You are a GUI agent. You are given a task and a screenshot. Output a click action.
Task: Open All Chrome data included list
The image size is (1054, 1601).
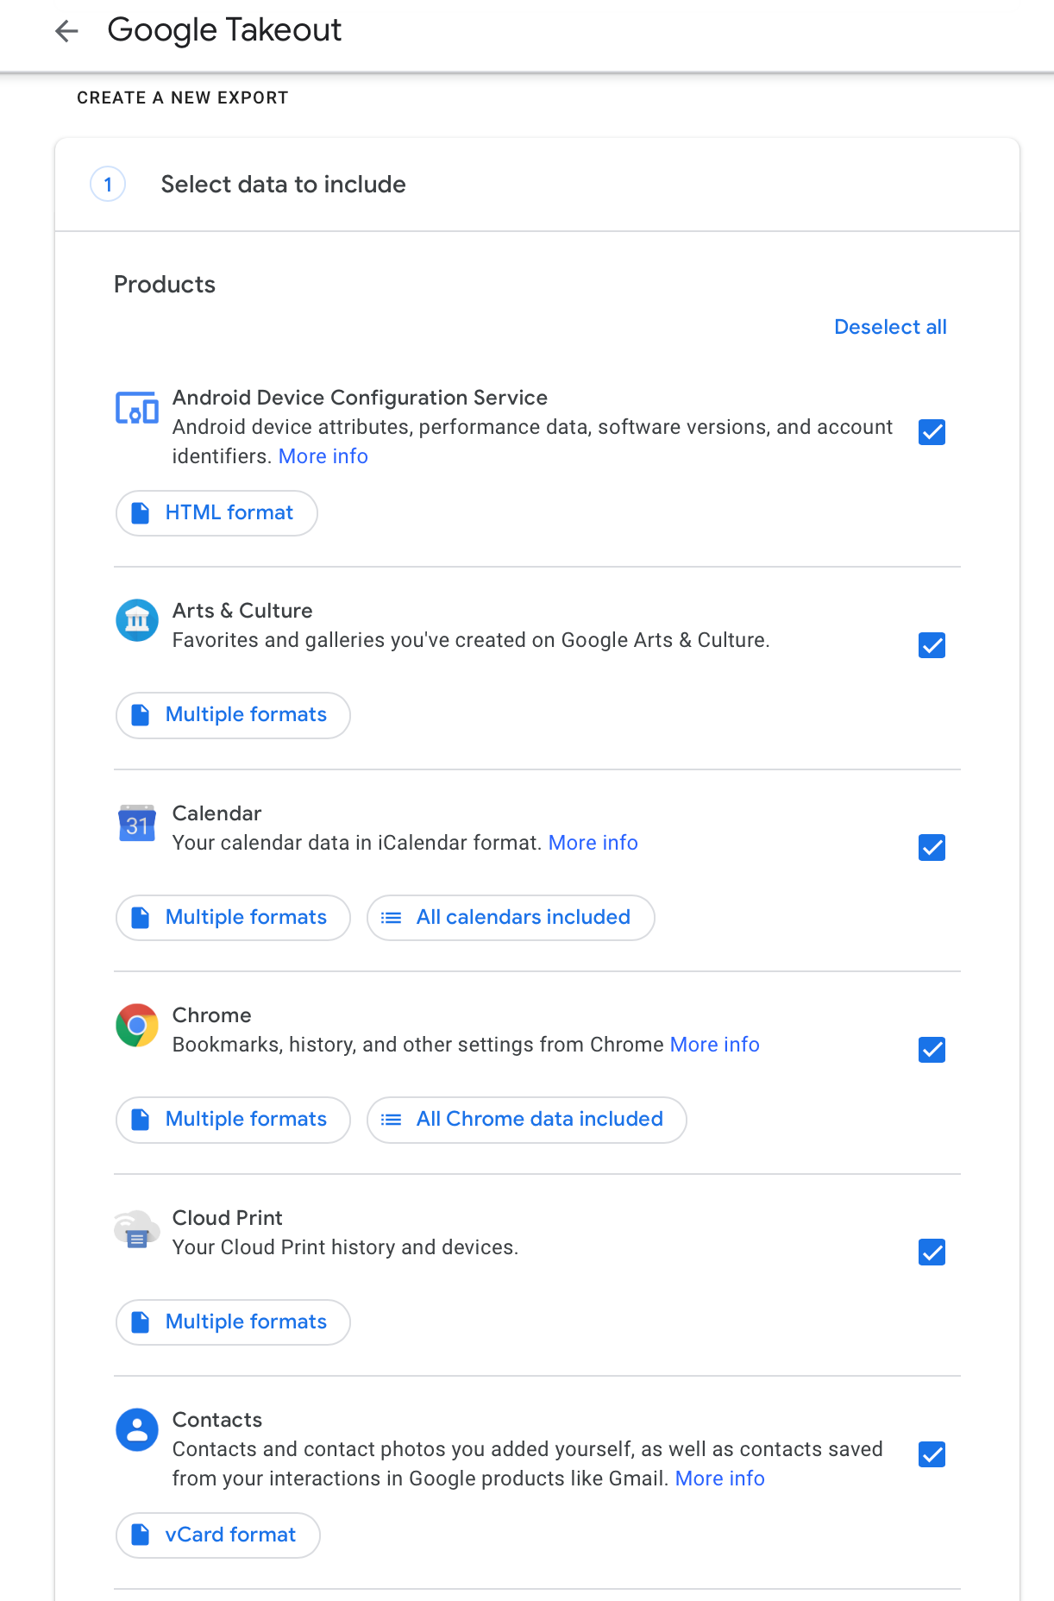coord(526,1120)
